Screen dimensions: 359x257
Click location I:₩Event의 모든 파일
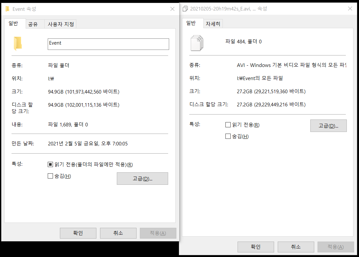(x=260, y=78)
